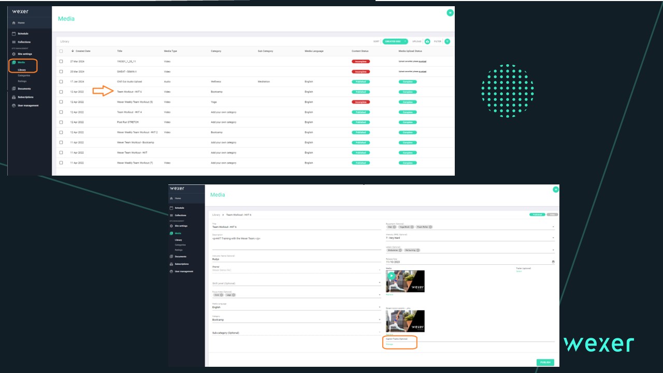This screenshot has width=663, height=373.
Task: Remove the Endurance label chip
Action: point(400,250)
